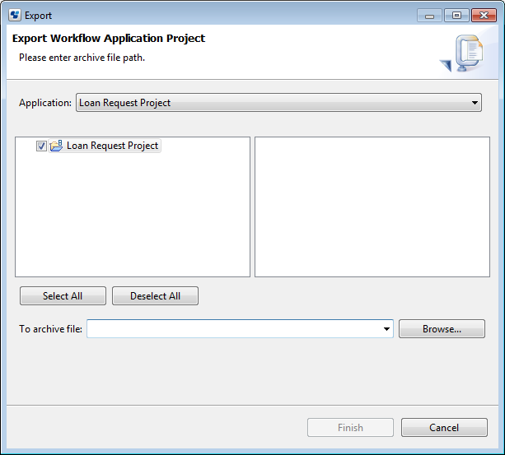Viewport: 505px width, 455px height.
Task: Maximize the Export dialog window
Action: pos(456,16)
